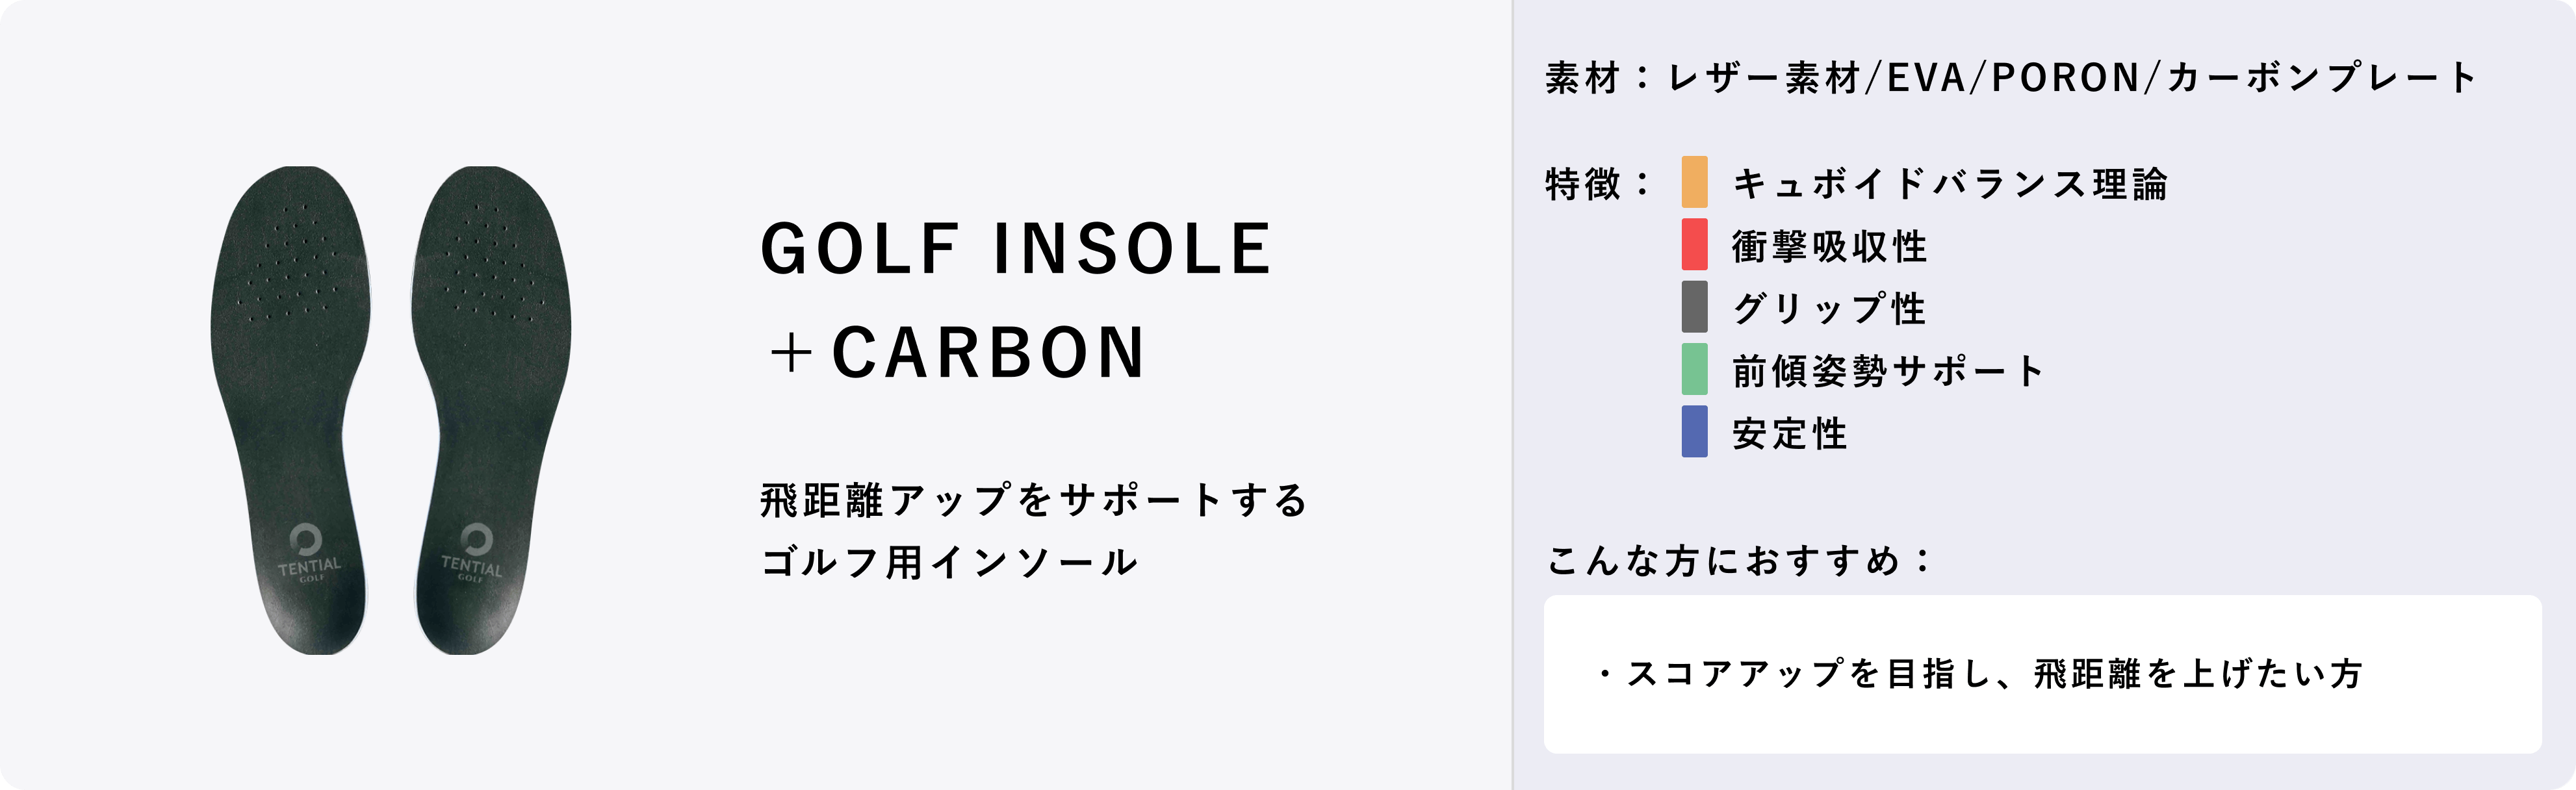Screen dimensions: 2576x790
Task: Click the 衝撃吸収性 feature label
Action: [1829, 246]
